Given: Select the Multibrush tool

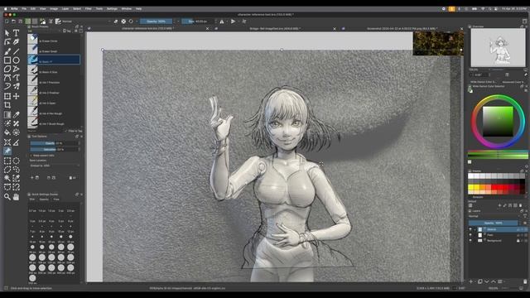Looking at the screenshot, I should coord(16,86).
